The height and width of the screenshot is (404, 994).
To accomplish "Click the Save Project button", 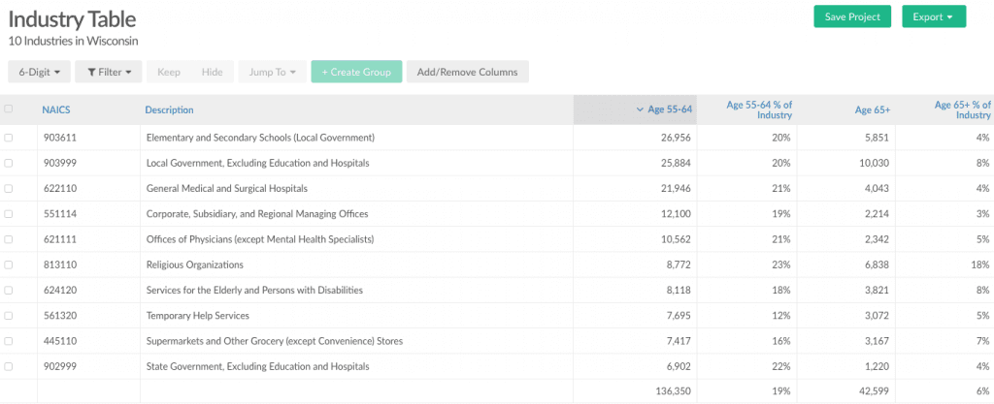I will click(x=851, y=16).
